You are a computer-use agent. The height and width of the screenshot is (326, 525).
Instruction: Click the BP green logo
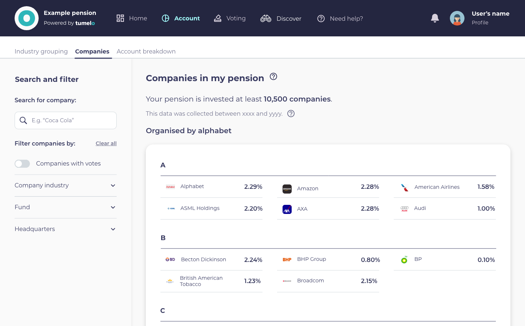(x=404, y=260)
